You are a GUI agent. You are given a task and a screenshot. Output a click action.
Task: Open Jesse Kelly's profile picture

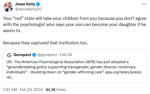[x=8, y=7]
